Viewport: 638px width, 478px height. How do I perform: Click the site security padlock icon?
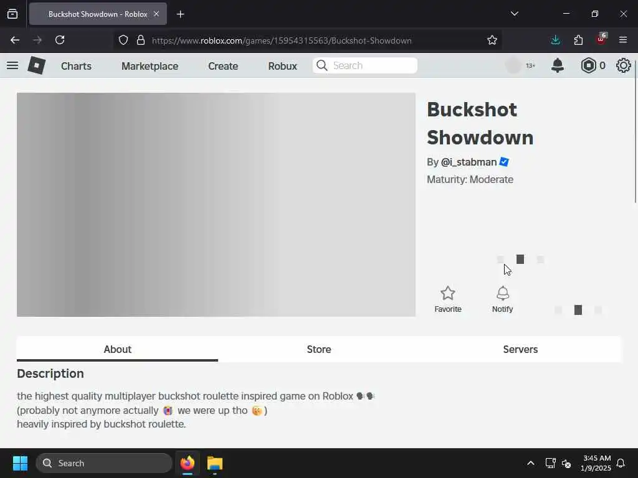(141, 40)
